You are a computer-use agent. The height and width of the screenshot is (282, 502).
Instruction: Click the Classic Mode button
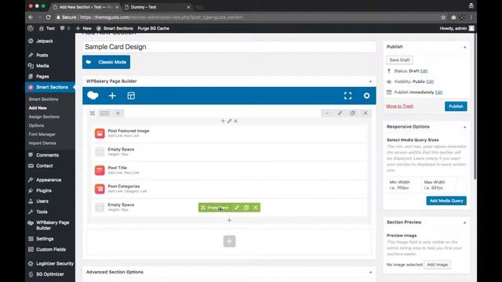click(x=107, y=62)
